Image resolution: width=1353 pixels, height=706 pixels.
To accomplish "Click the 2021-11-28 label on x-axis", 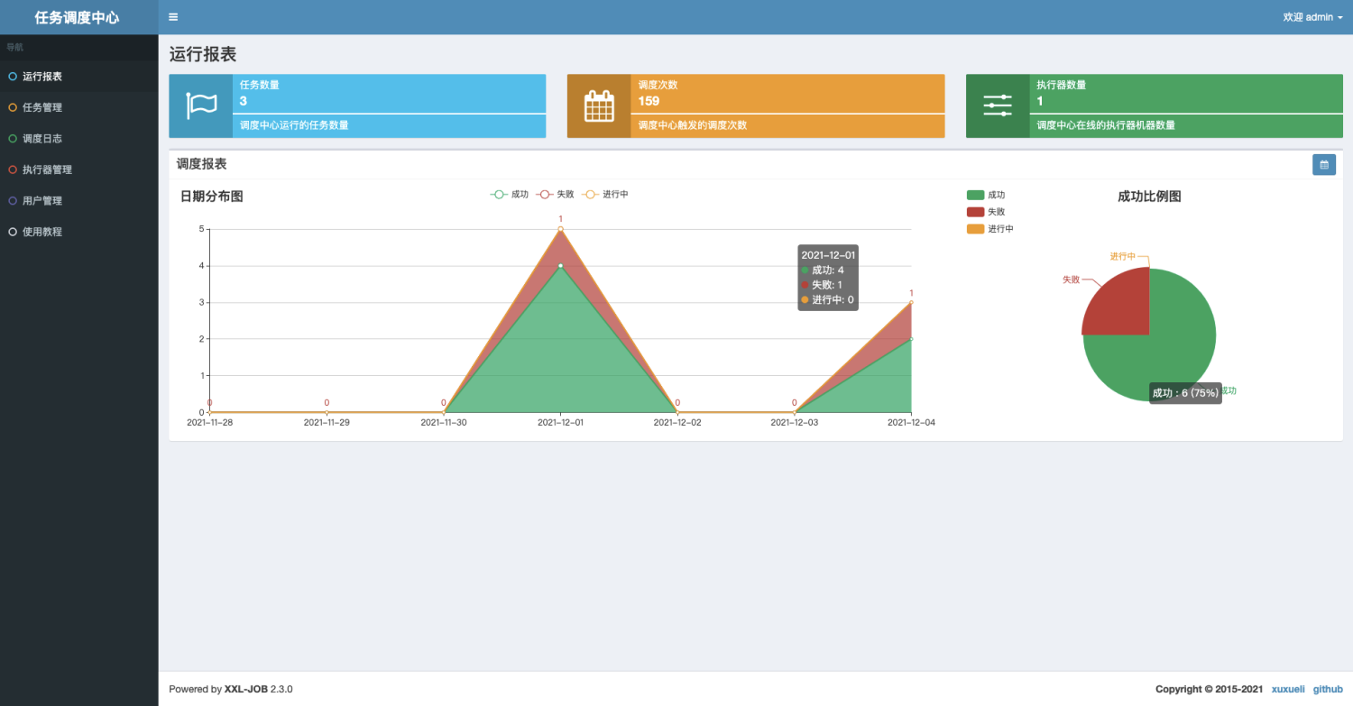I will [209, 422].
